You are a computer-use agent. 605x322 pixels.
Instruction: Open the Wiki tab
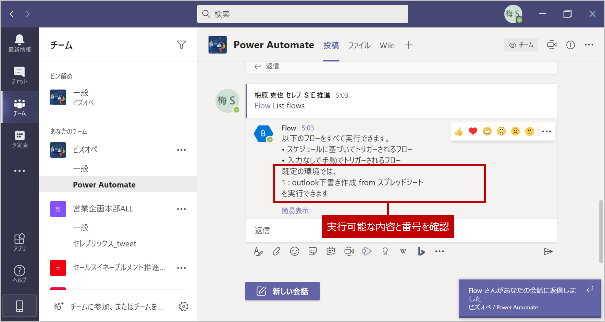pos(387,45)
